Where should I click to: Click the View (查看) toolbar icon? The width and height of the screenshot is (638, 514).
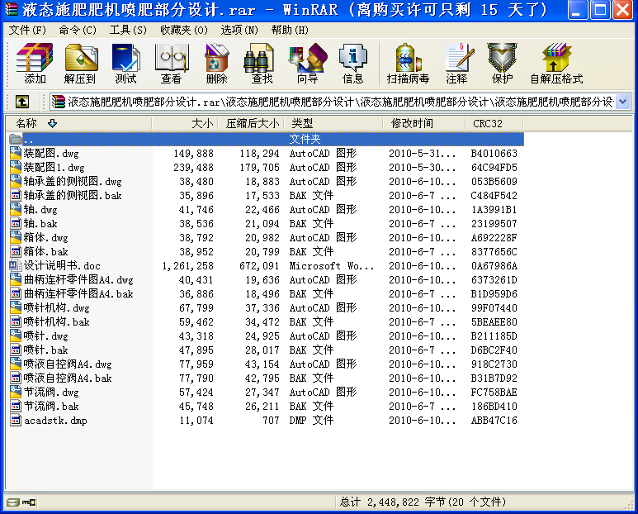coord(172,63)
